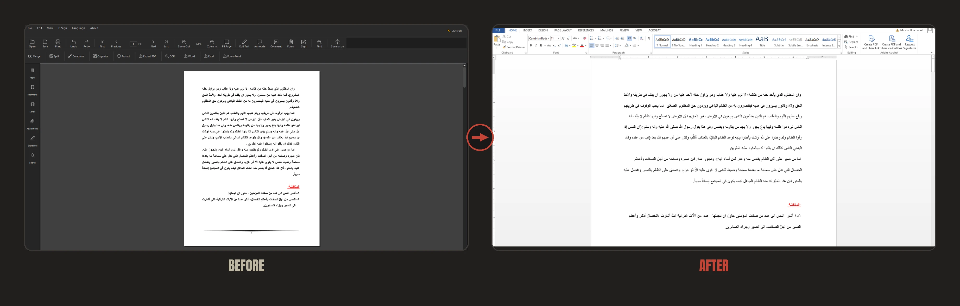Open the Bullets list dropdown arrow
Viewport: 960px width, 306px height.
[596, 38]
